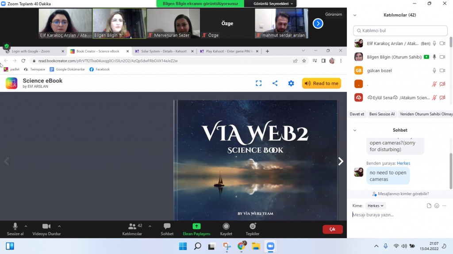The image size is (453, 254).
Task: Reload the Book Creator page
Action: tap(23, 61)
